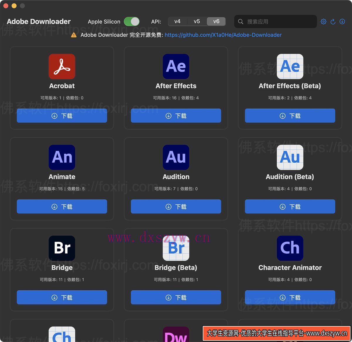Open the download manager icon in header
Image resolution: width=352 pixels, height=342 pixels.
(x=342, y=22)
